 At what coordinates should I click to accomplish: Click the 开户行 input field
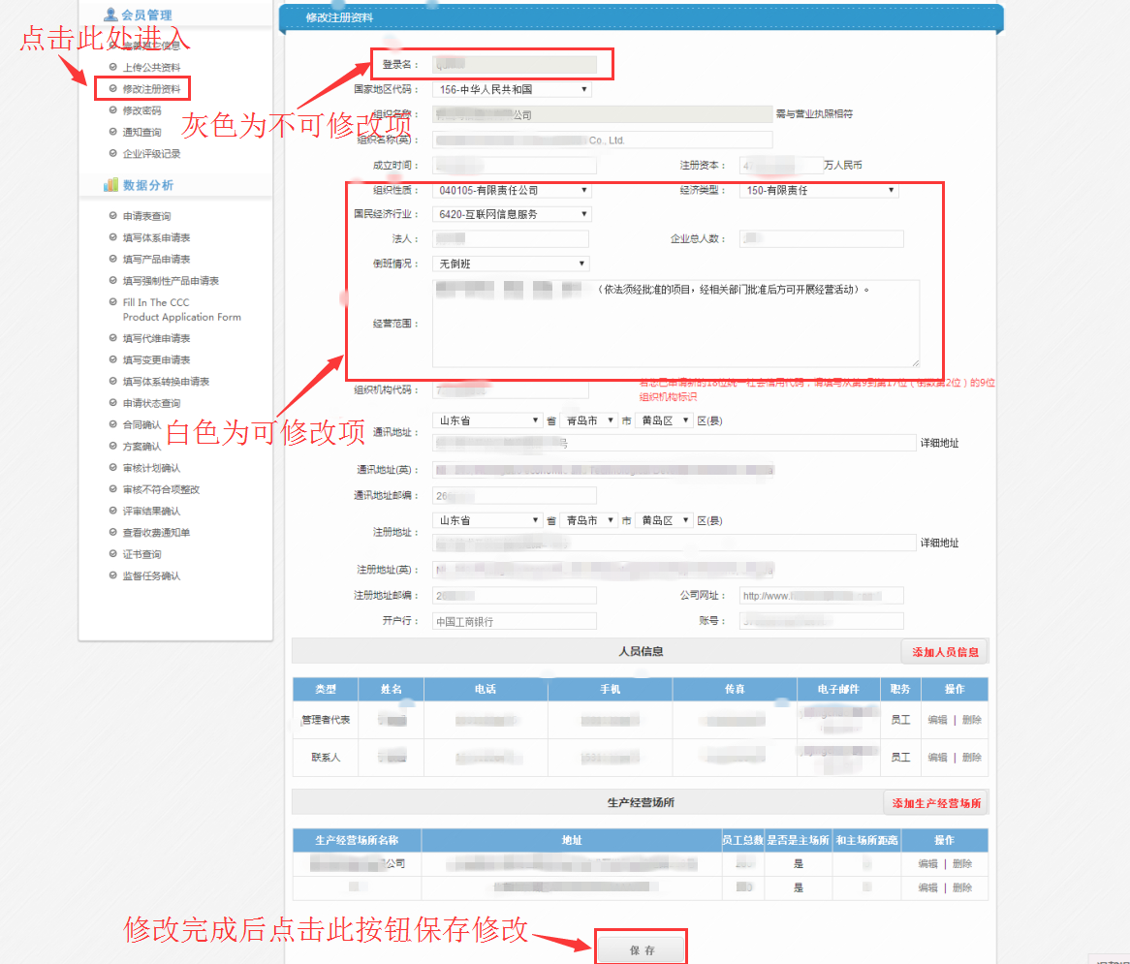click(514, 621)
